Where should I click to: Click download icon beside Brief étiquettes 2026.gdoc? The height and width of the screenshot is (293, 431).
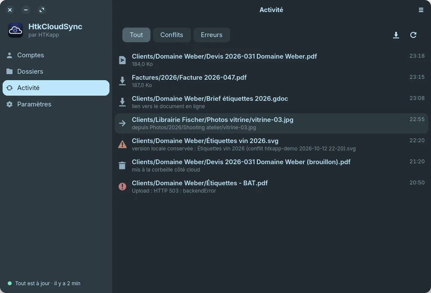[122, 102]
